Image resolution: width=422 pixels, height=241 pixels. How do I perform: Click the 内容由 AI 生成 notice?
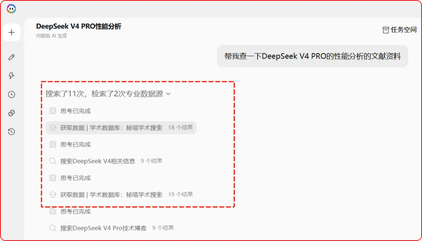[x=52, y=36]
